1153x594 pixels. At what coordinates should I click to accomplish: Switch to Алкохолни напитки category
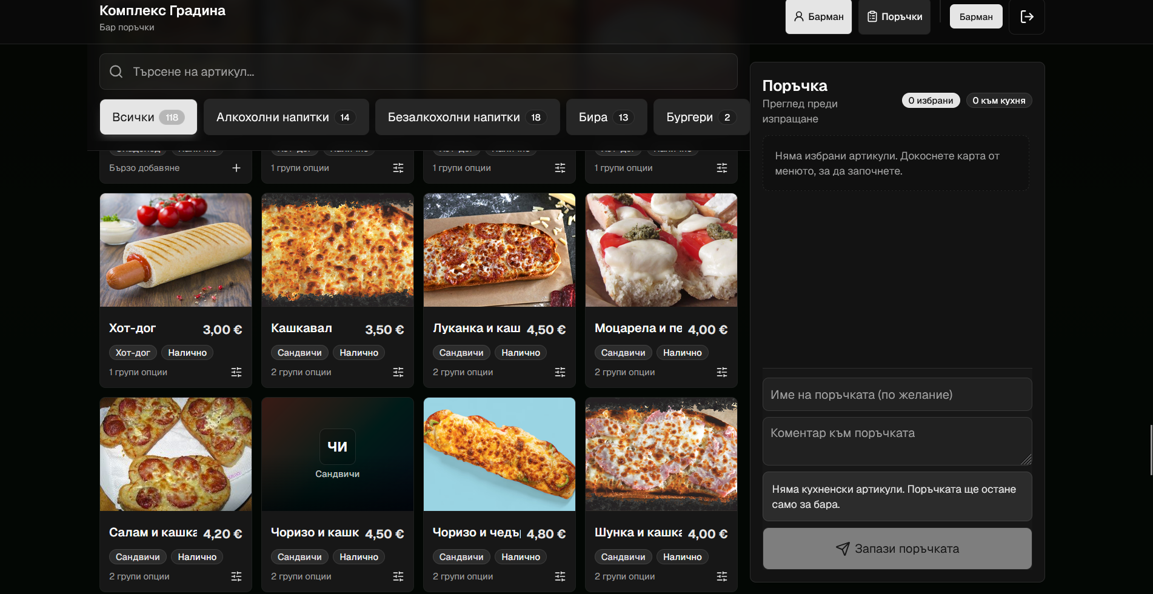click(x=286, y=117)
